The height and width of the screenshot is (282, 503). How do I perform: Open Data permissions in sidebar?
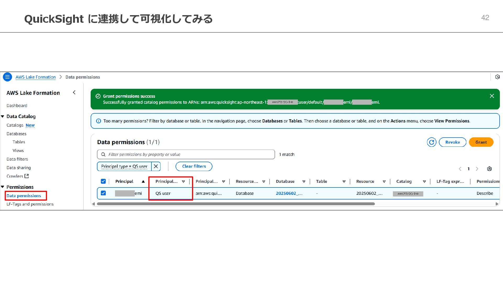pyautogui.click(x=24, y=196)
